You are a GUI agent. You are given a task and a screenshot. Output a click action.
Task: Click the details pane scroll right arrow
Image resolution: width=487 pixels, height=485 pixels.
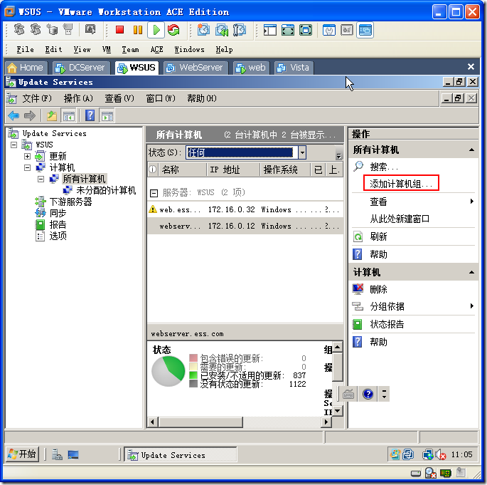click(x=326, y=422)
